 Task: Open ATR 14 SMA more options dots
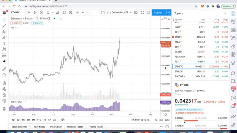25,102
